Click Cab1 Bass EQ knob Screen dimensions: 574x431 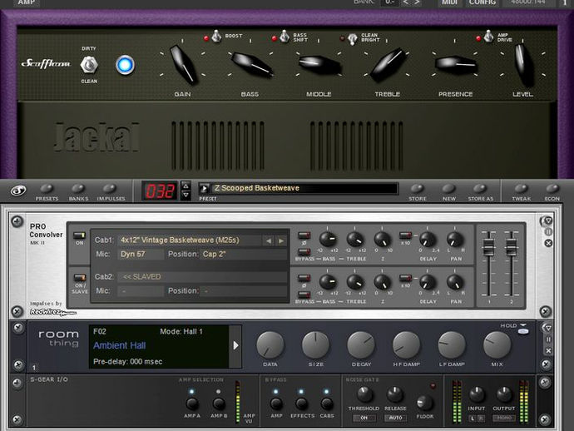tap(327, 239)
